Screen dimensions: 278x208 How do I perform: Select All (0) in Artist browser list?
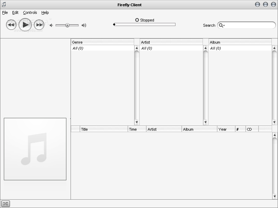(x=171, y=48)
